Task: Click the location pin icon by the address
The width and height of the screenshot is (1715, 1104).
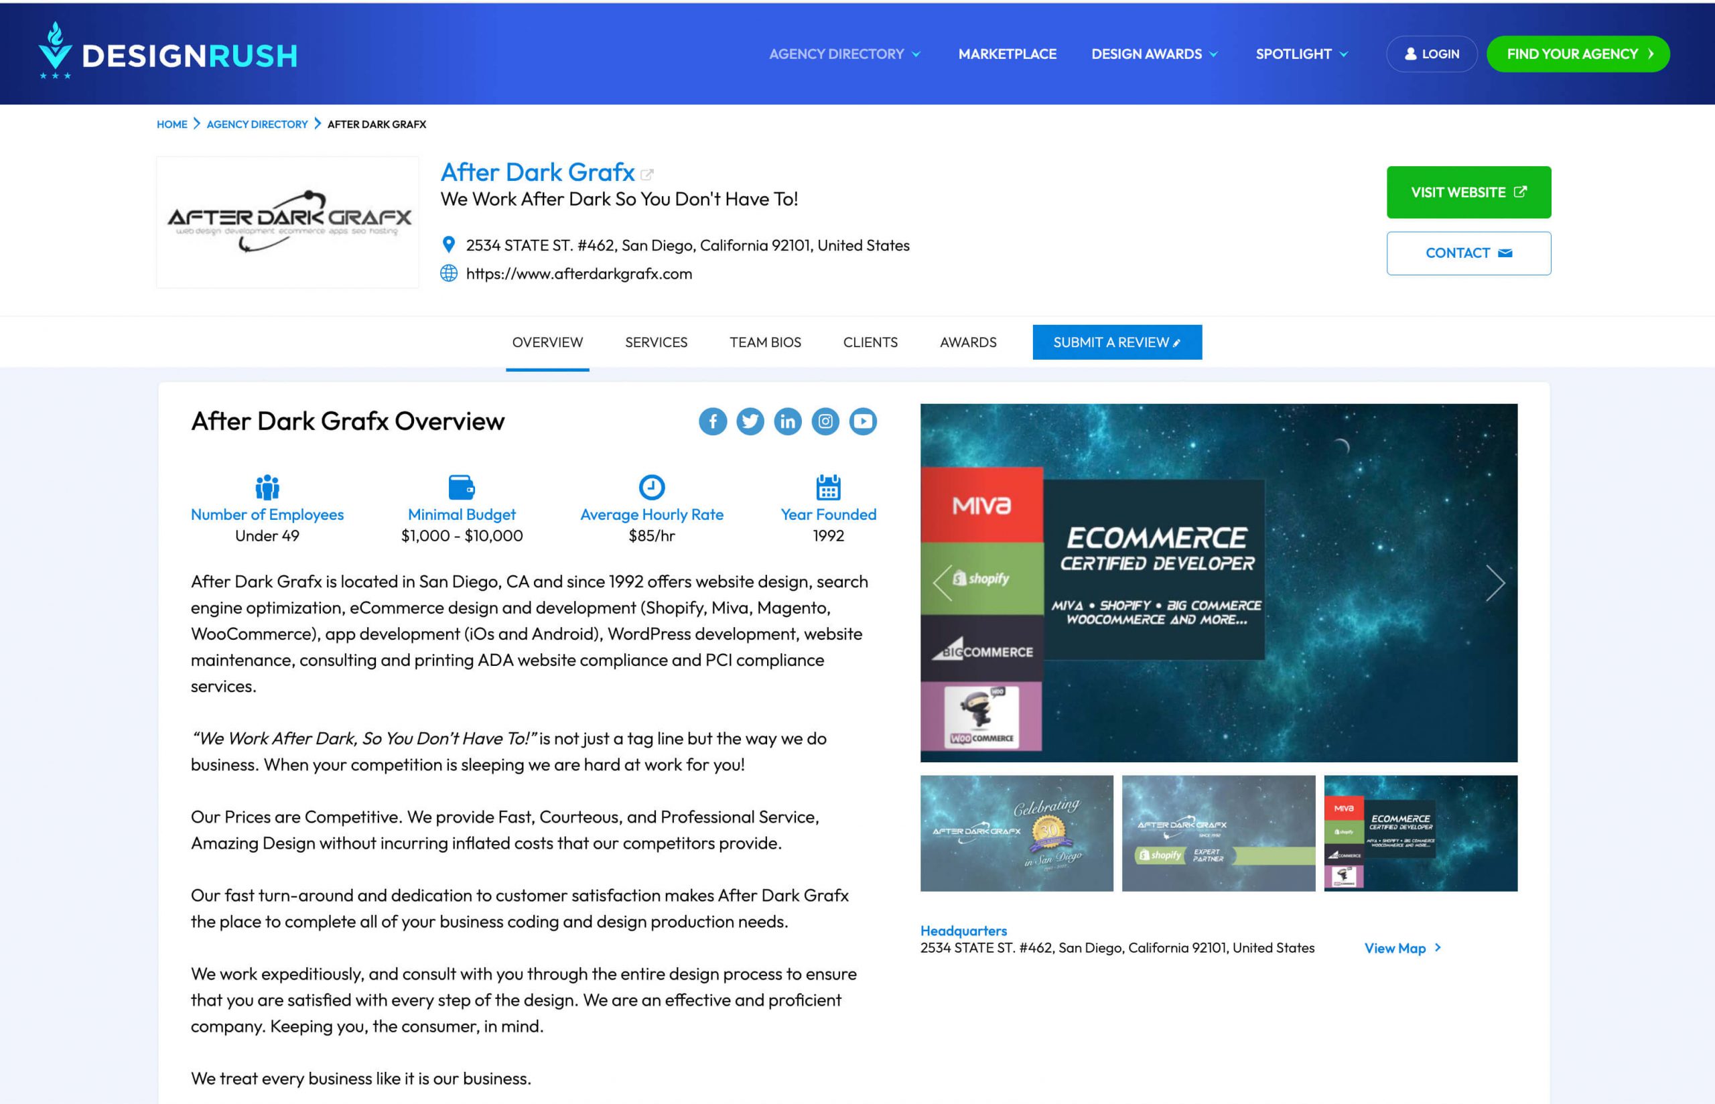Action: tap(449, 245)
